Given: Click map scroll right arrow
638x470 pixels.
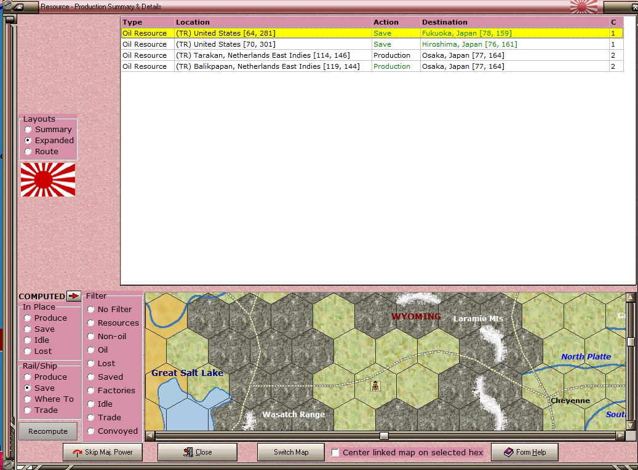Looking at the screenshot, I should (x=621, y=436).
